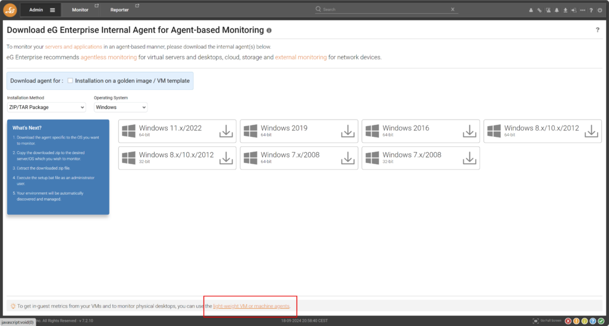Viewport: 609px width, 326px height.
Task: Click the info icon beside page title
Action: click(x=269, y=30)
